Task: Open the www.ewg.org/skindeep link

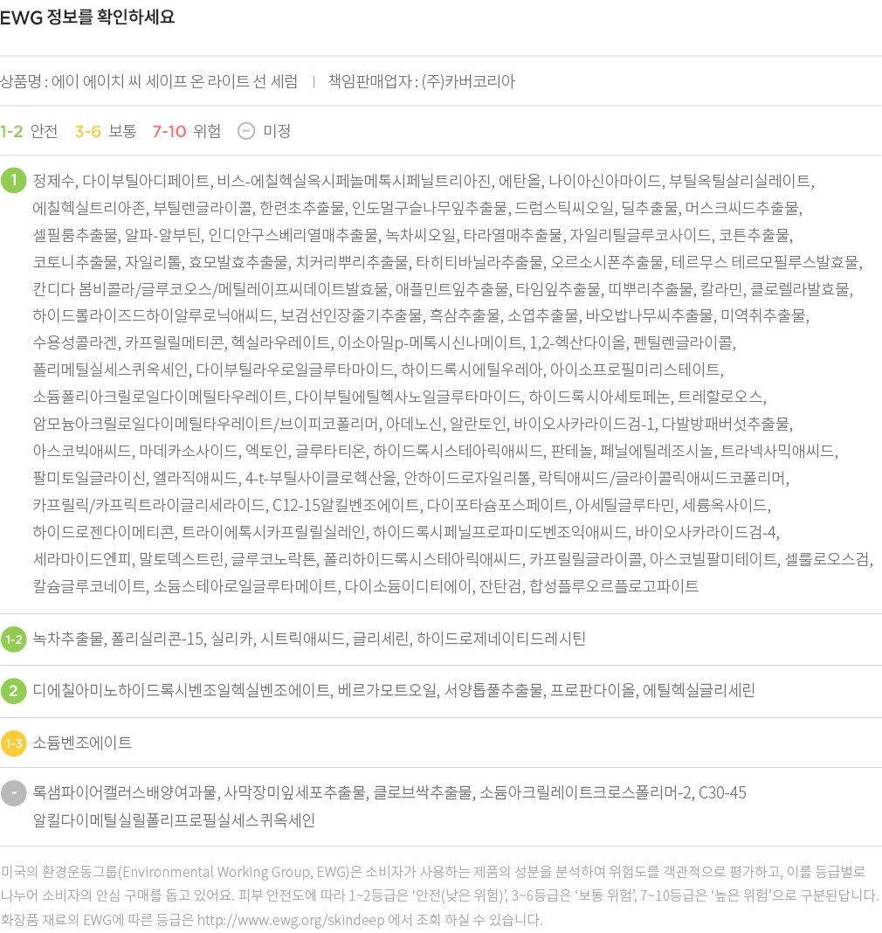Action: [293, 920]
